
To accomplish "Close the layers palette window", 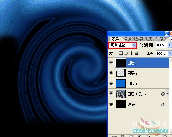I will (x=171, y=34).
